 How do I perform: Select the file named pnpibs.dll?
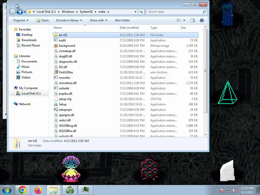65,93
